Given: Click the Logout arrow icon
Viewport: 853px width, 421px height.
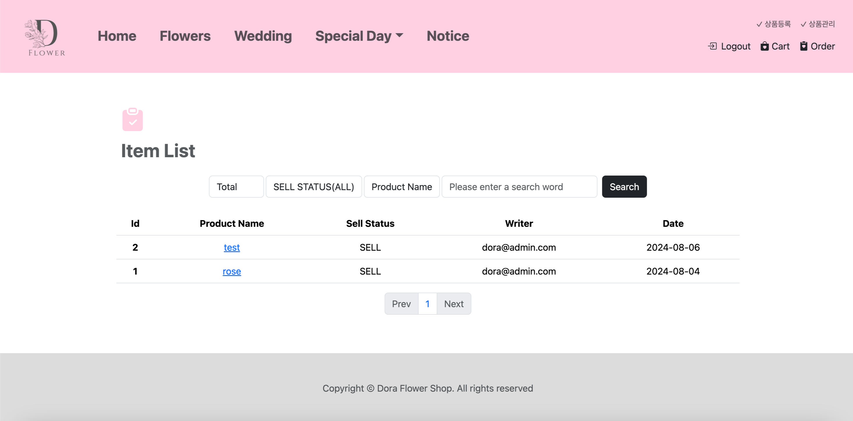Looking at the screenshot, I should (712, 46).
